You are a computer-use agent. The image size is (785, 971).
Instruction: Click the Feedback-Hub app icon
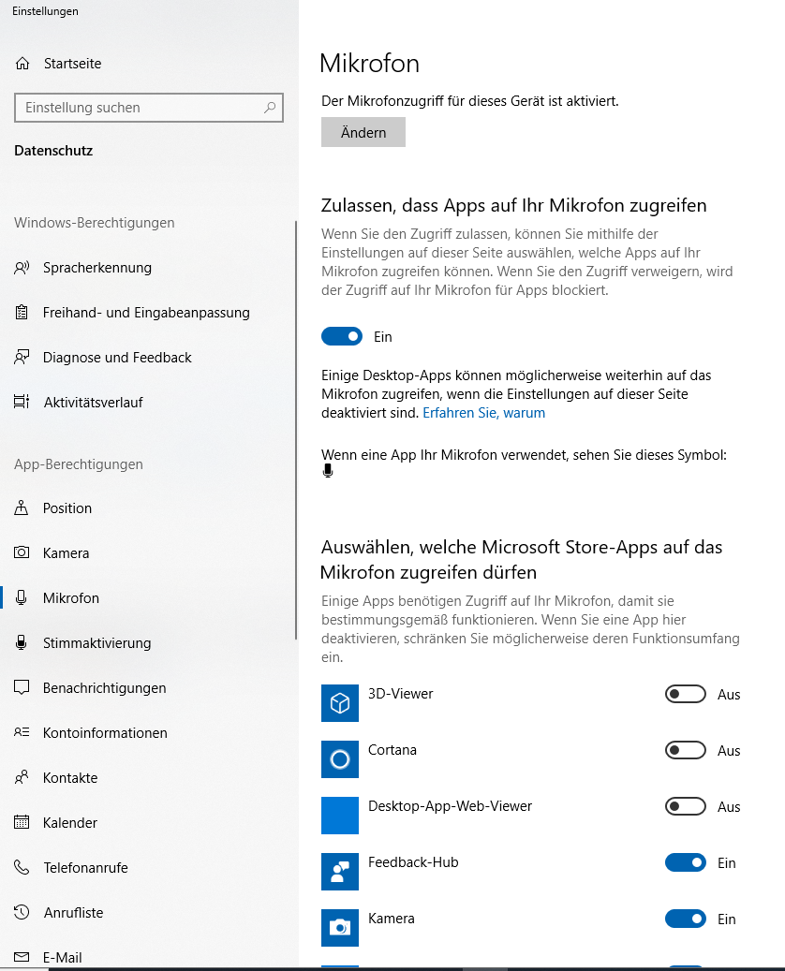tap(339, 872)
